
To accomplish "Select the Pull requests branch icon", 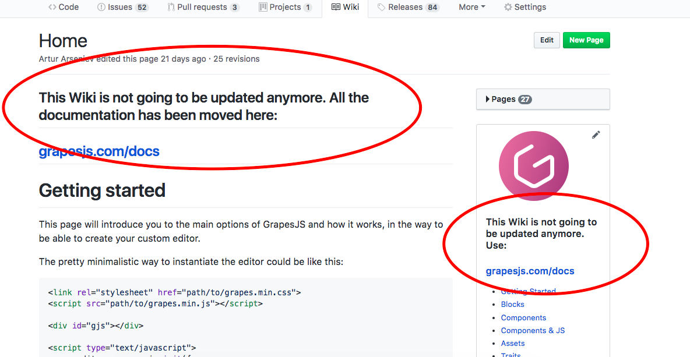I will [170, 7].
